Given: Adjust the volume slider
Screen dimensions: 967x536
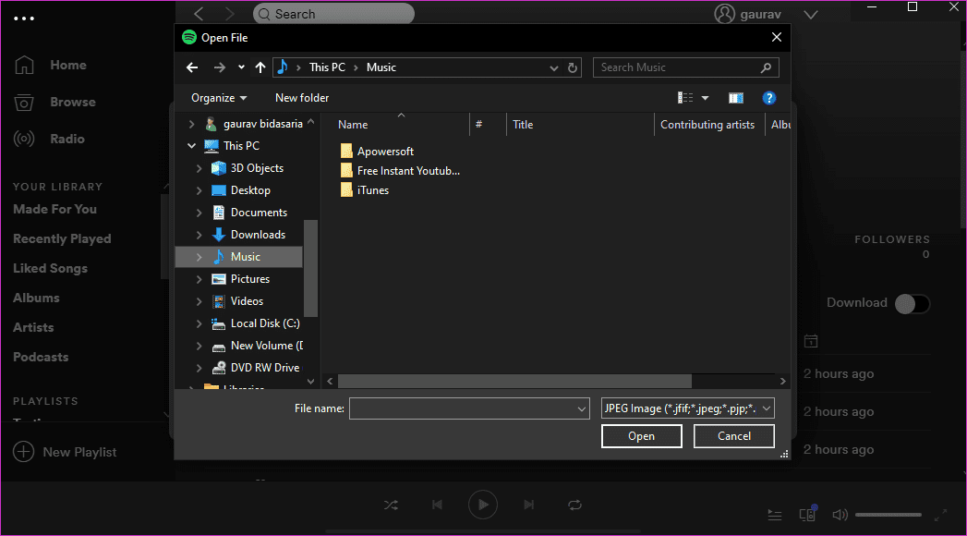Looking at the screenshot, I should coord(888,515).
